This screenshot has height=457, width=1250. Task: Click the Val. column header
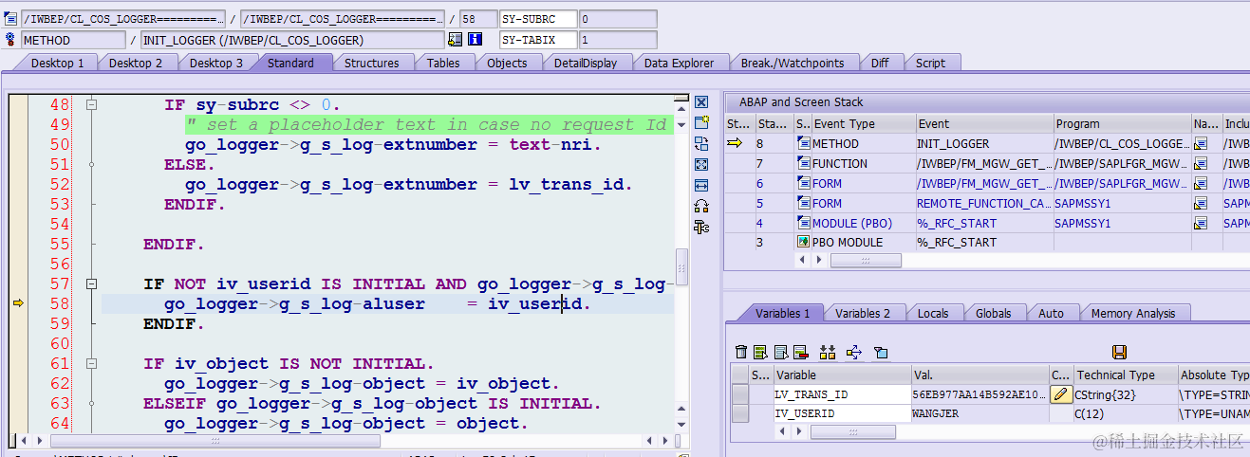tap(979, 375)
